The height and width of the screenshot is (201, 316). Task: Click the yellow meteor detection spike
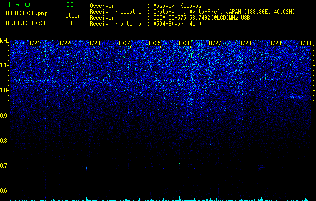(87, 196)
